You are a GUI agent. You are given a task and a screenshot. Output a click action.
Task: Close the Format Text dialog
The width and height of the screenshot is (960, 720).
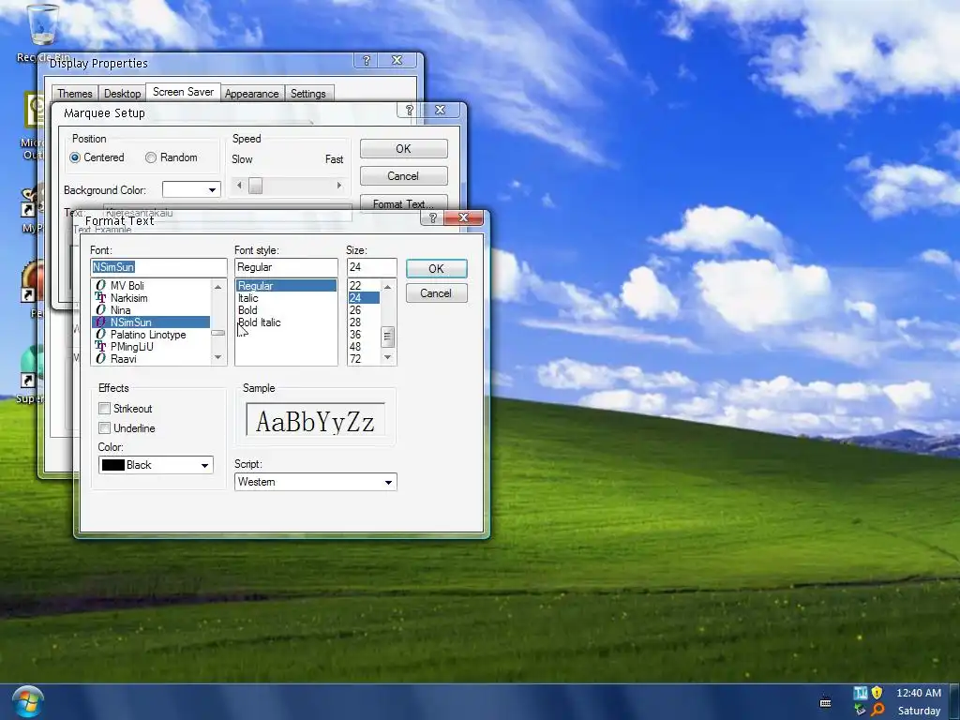coord(463,217)
